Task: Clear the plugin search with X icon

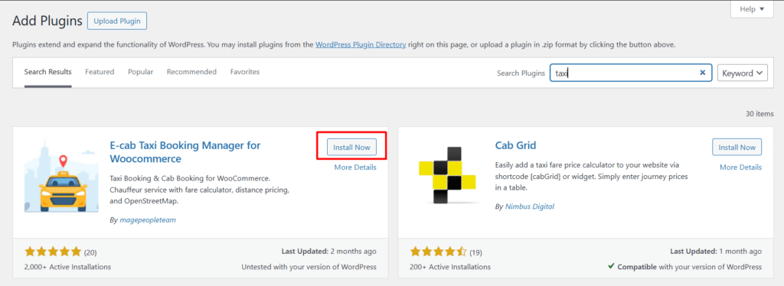Action: click(x=703, y=73)
